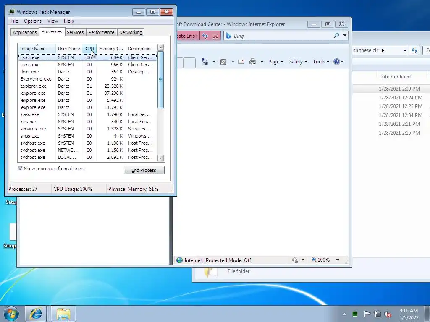Click the Internet zone globe icon in status bar

180,260
